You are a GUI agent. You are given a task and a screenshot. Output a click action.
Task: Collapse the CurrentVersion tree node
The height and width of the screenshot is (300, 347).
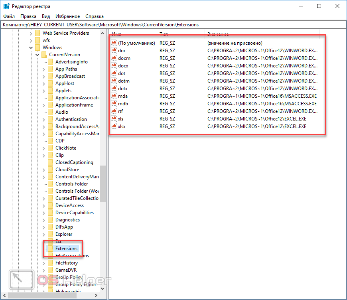(x=37, y=55)
